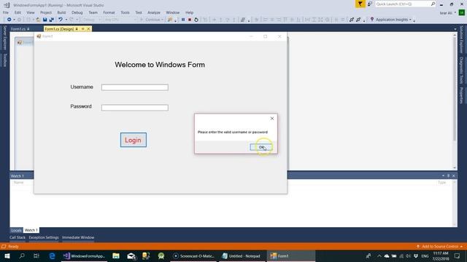Viewport: 467px width, 262px height.
Task: Open the File menu
Action: (x=6, y=12)
